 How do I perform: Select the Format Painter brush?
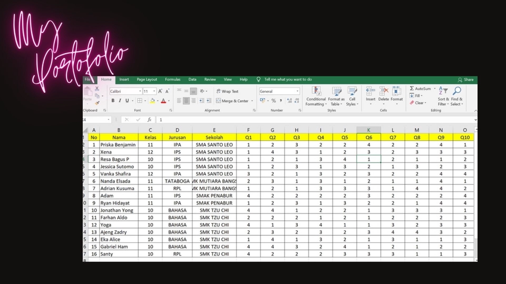click(97, 103)
